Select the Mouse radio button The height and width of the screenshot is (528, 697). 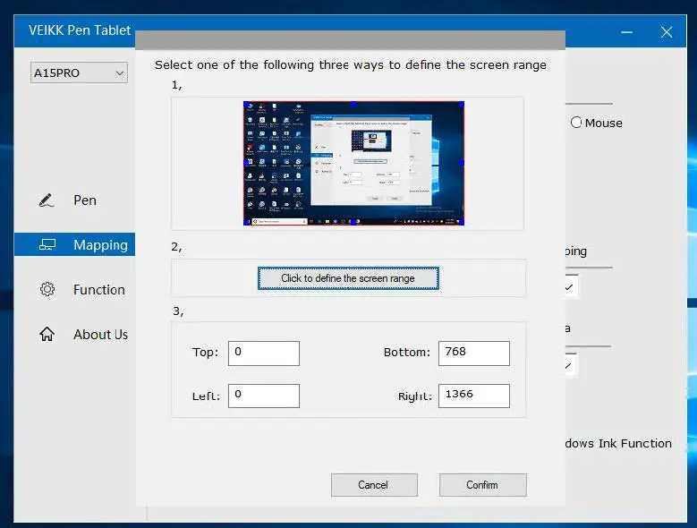coord(576,123)
